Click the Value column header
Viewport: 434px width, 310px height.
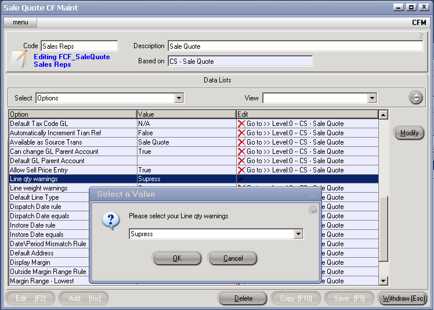pos(187,114)
